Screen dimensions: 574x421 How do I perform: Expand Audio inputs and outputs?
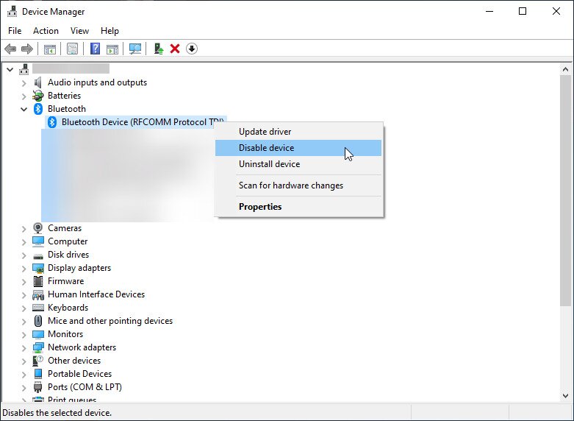pos(24,82)
